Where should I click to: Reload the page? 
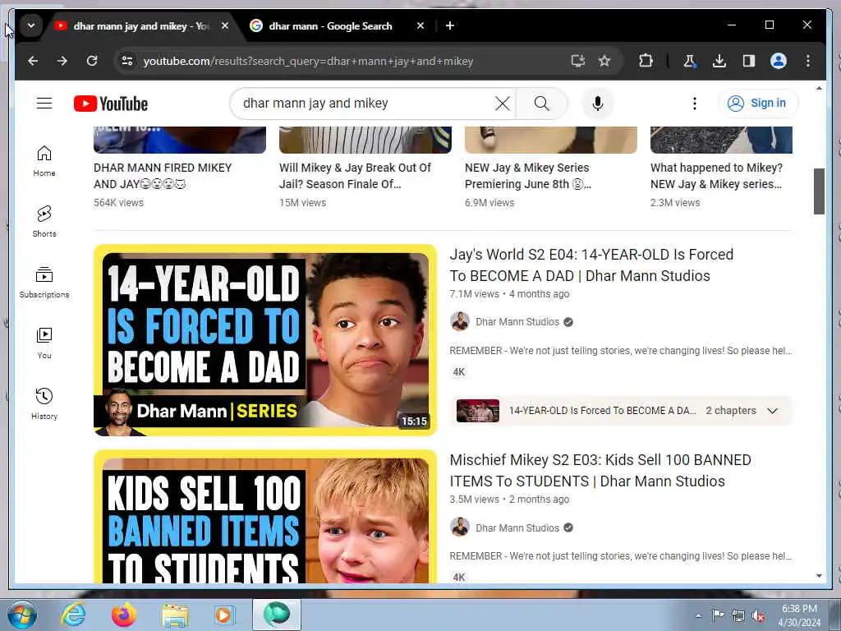click(x=92, y=61)
